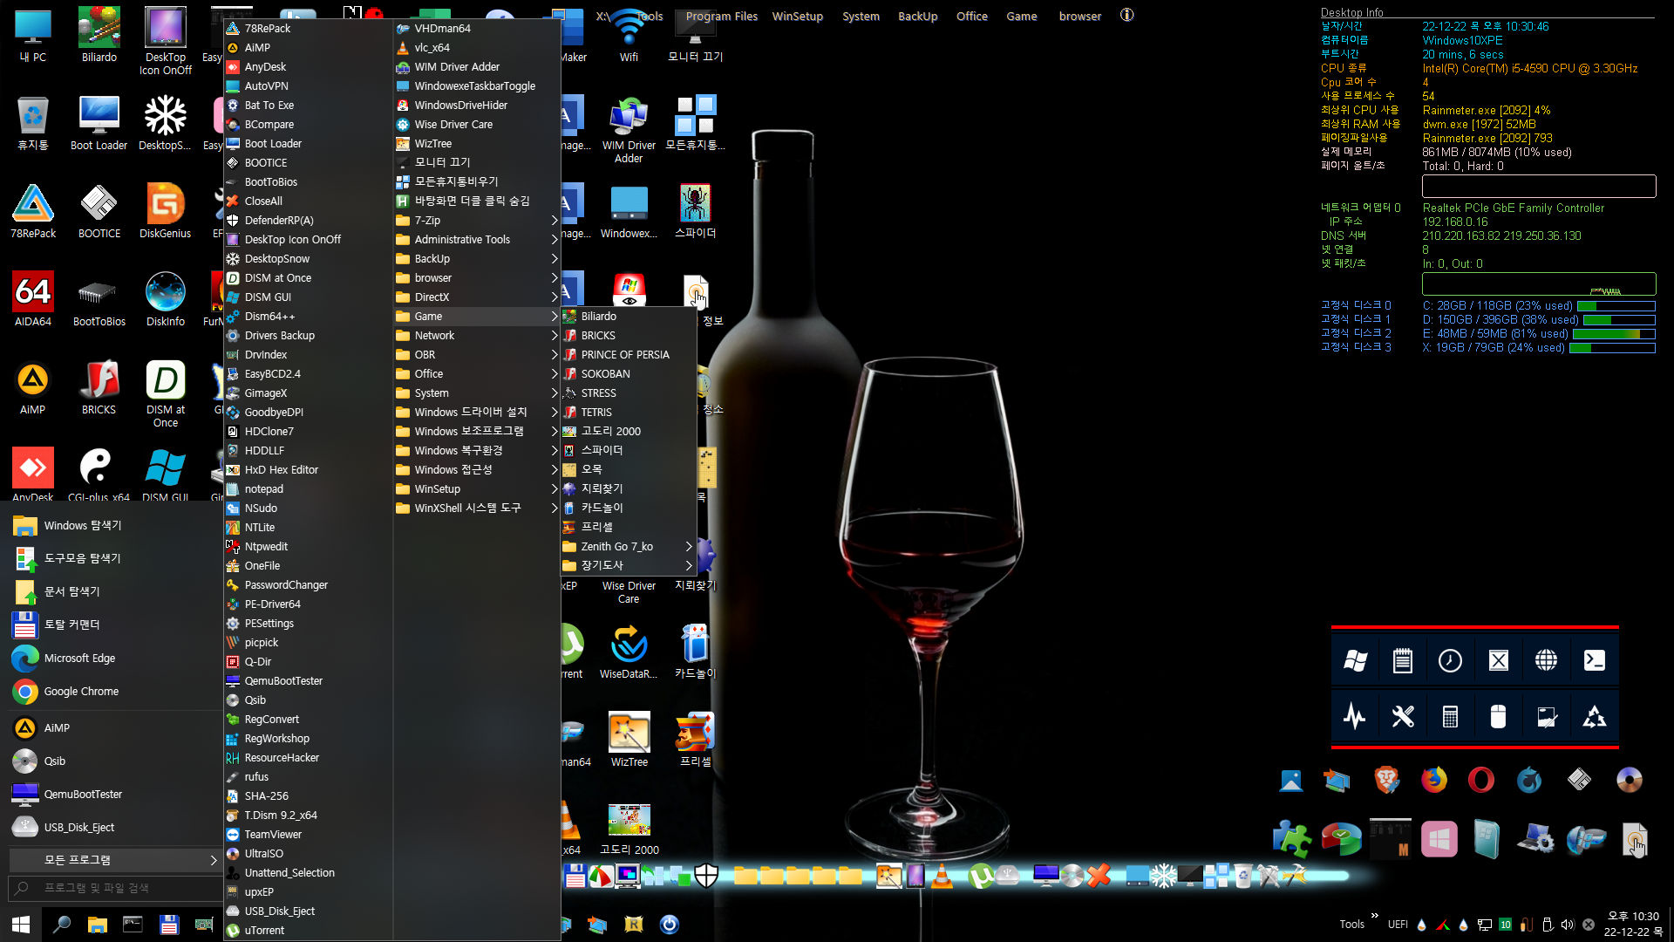The image size is (1674, 942).
Task: Launch Firefox from the bottom-right launcher
Action: [1434, 779]
